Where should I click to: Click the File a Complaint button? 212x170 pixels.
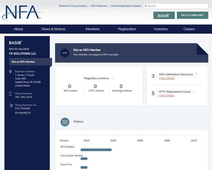tap(193, 15)
